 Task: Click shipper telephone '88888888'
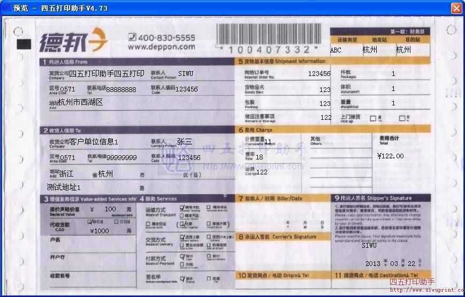click(x=121, y=89)
